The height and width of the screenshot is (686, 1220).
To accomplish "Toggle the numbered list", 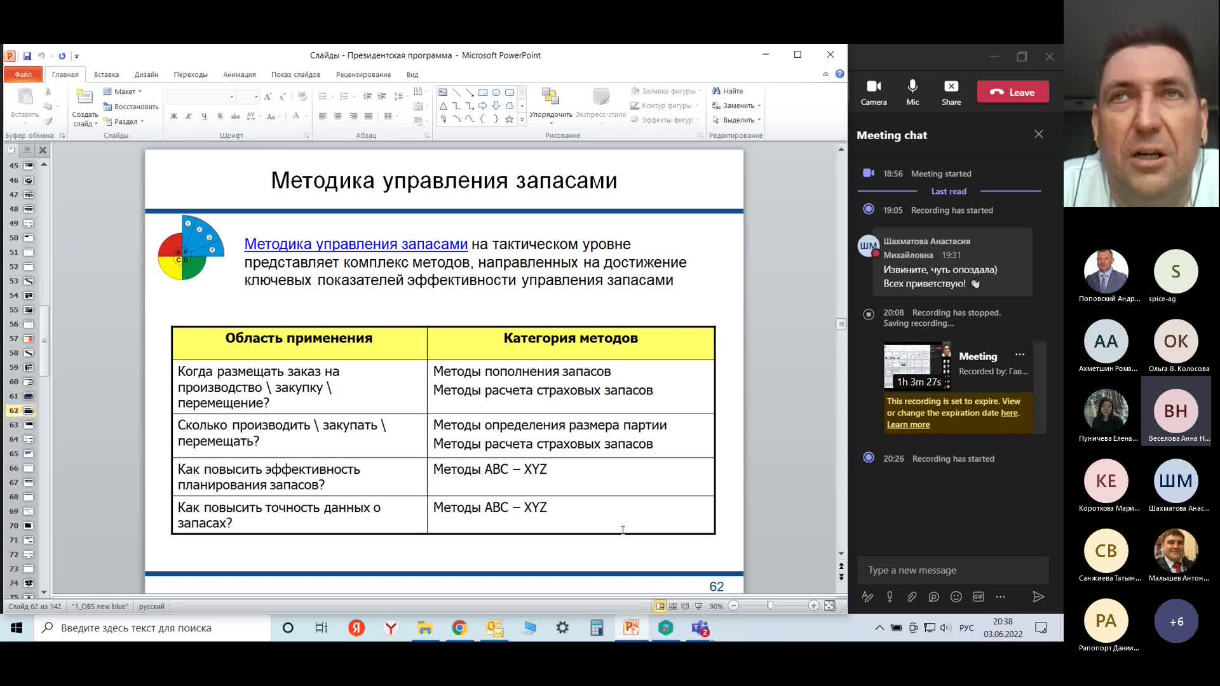I will point(345,97).
